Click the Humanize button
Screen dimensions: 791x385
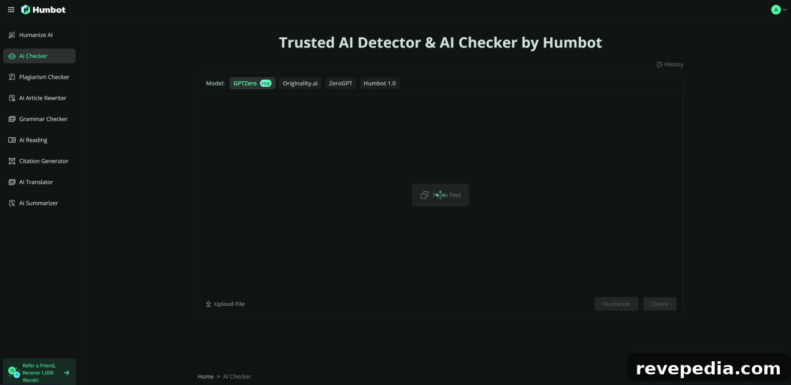616,304
